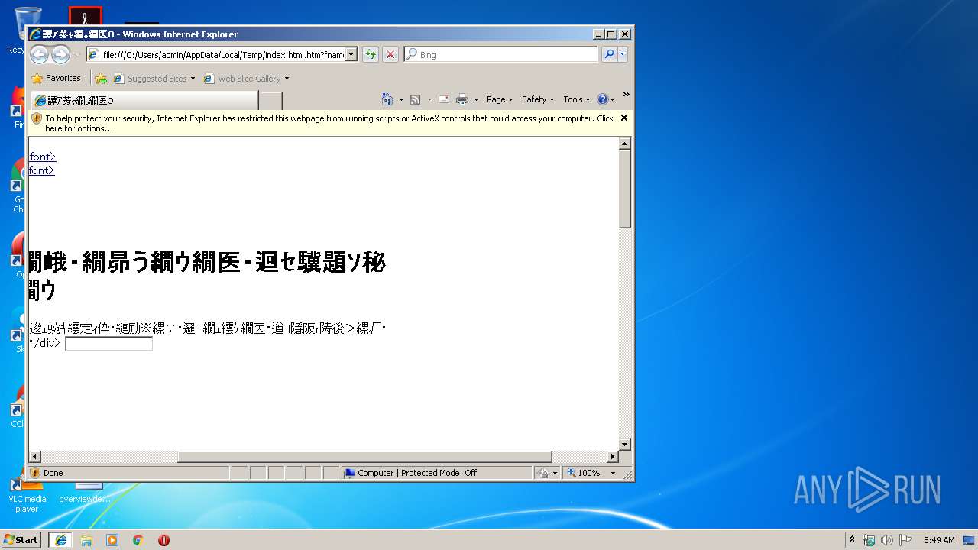978x550 pixels.
Task: Click the second font> link
Action: point(41,170)
